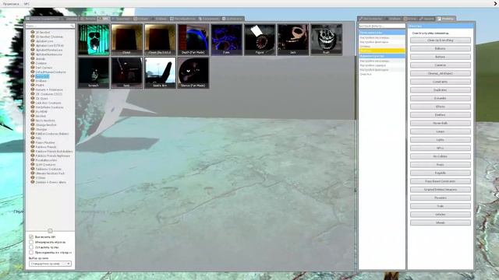Click the icon beside Combine

(33, 63)
